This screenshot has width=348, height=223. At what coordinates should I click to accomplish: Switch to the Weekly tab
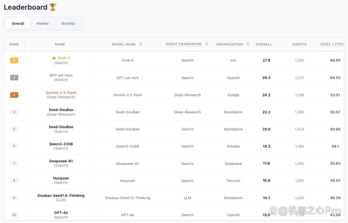(x=43, y=24)
